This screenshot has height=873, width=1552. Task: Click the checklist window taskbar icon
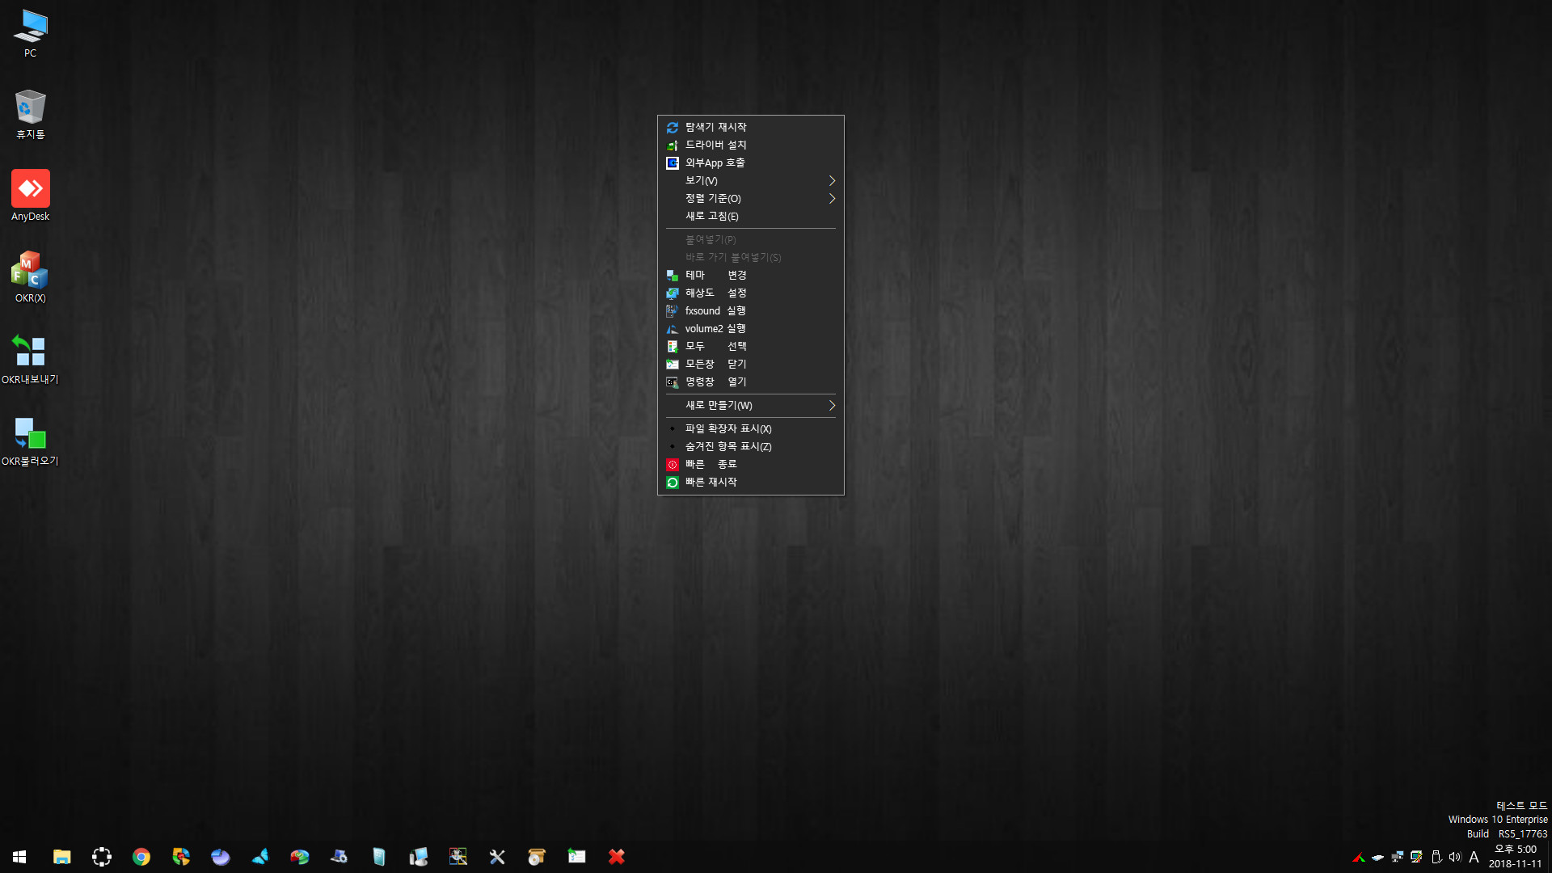coord(577,857)
